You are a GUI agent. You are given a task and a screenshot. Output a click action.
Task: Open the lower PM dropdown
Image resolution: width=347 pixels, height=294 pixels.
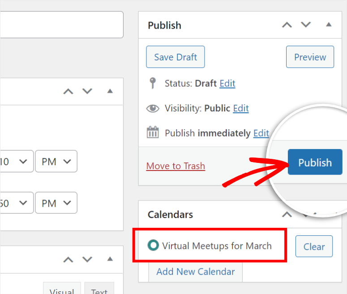coord(56,203)
